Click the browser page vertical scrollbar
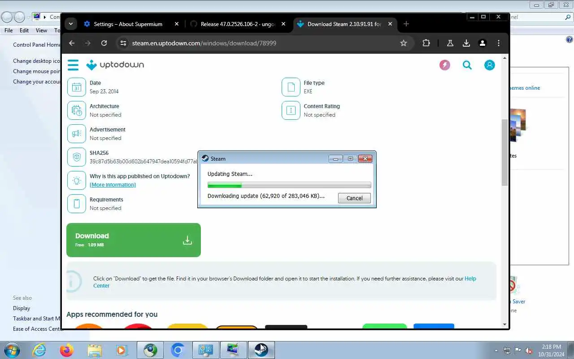574x359 pixels. coord(504,153)
